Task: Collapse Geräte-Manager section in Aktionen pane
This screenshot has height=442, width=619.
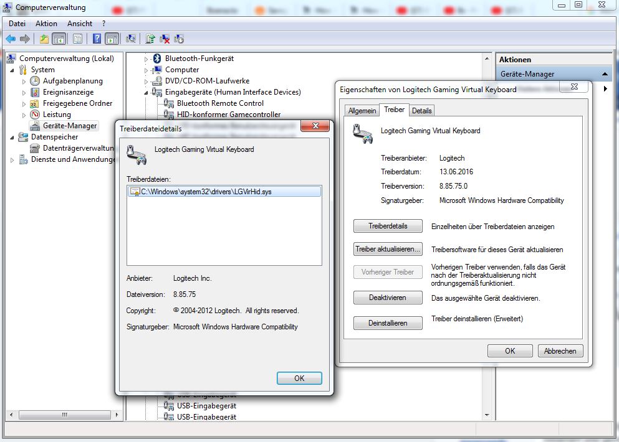Action: (x=605, y=74)
